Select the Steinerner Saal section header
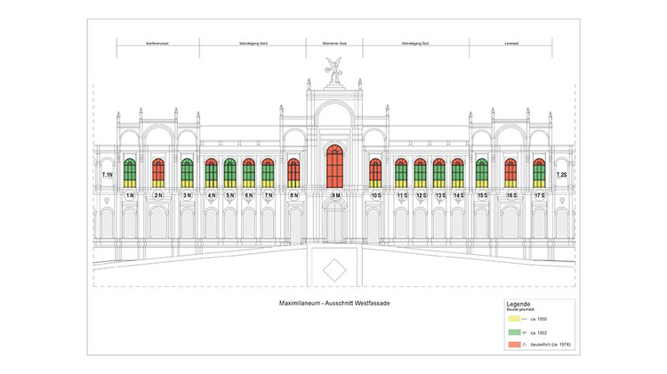The height and width of the screenshot is (374, 667). point(334,43)
